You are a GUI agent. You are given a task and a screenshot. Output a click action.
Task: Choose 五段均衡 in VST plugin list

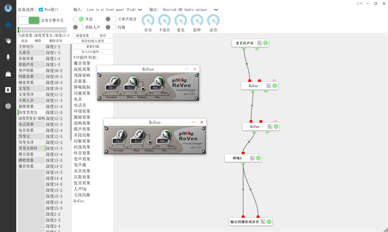pyautogui.click(x=82, y=195)
